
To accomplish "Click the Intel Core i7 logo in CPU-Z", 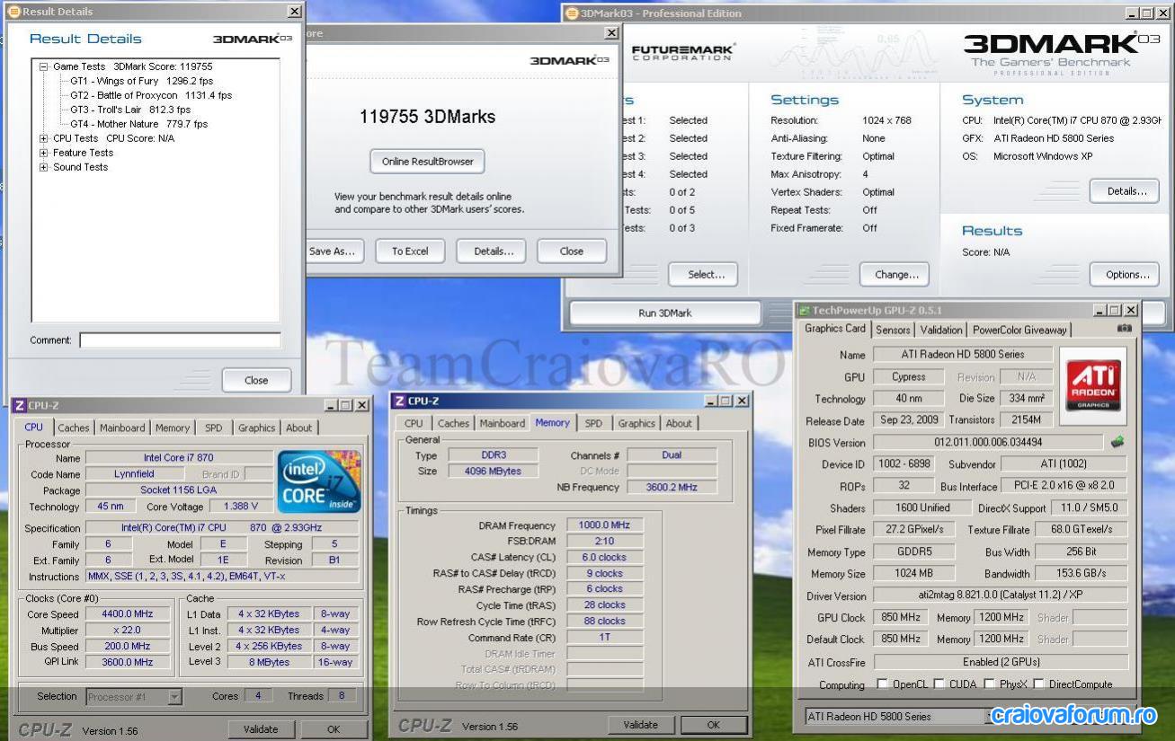I will tap(319, 481).
